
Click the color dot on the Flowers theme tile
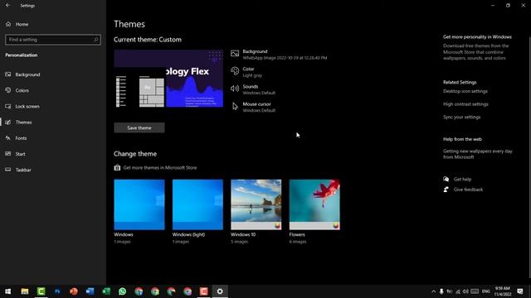coord(335,226)
